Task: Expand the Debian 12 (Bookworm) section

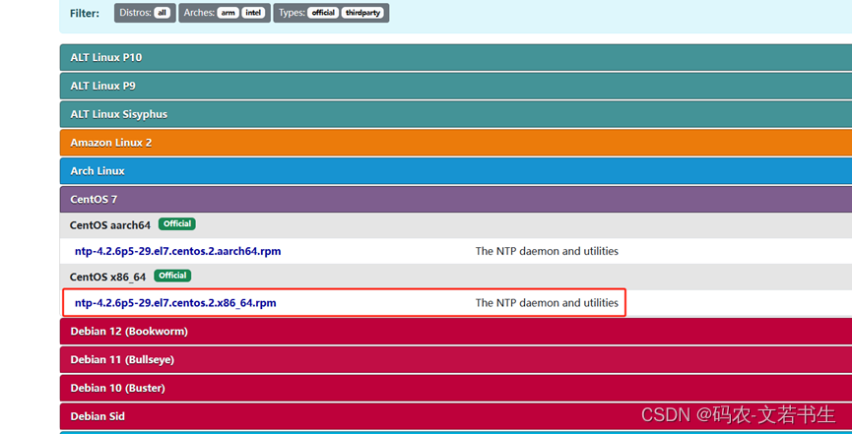Action: click(456, 332)
